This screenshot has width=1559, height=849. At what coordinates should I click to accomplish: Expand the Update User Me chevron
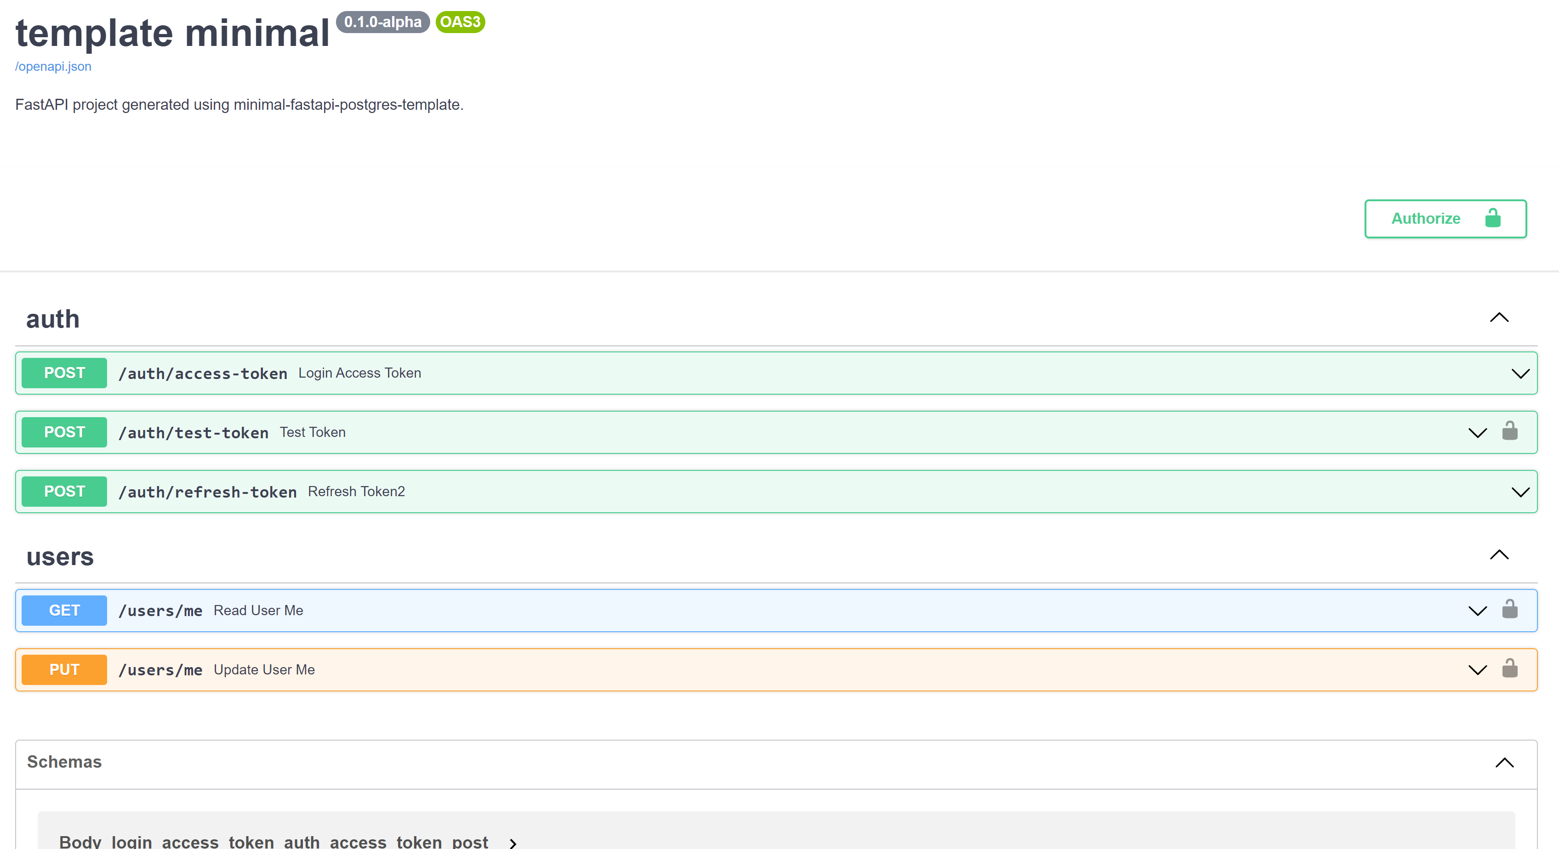tap(1477, 670)
